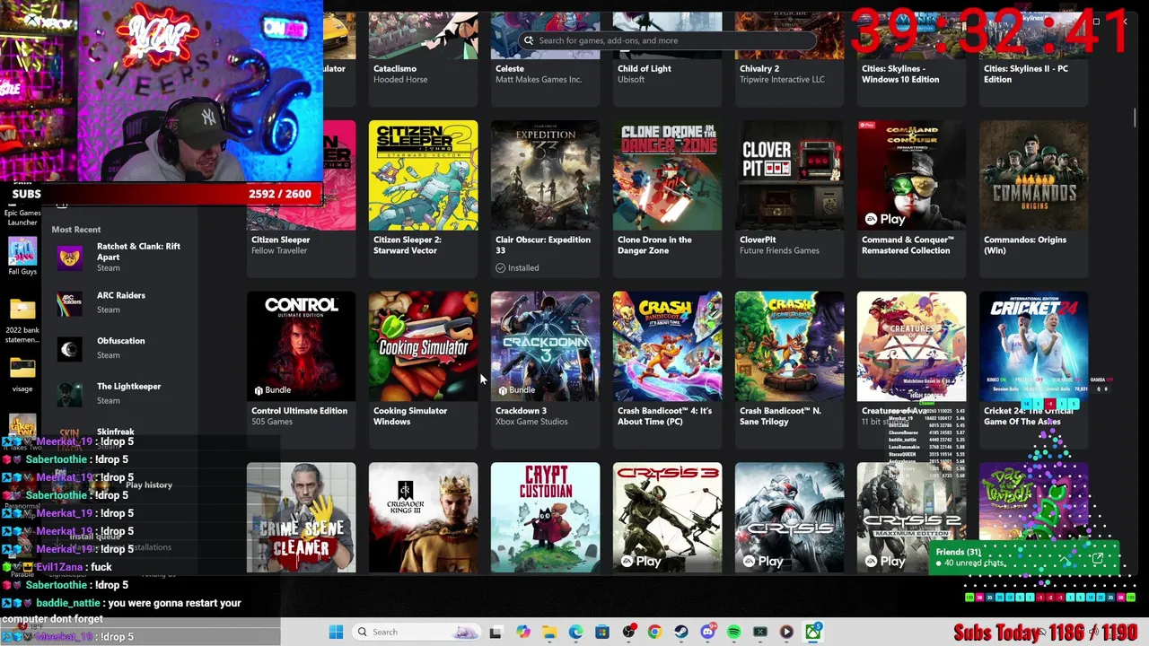Open the visage desktop folder
Image resolution: width=1149 pixels, height=646 pixels.
pyautogui.click(x=22, y=375)
